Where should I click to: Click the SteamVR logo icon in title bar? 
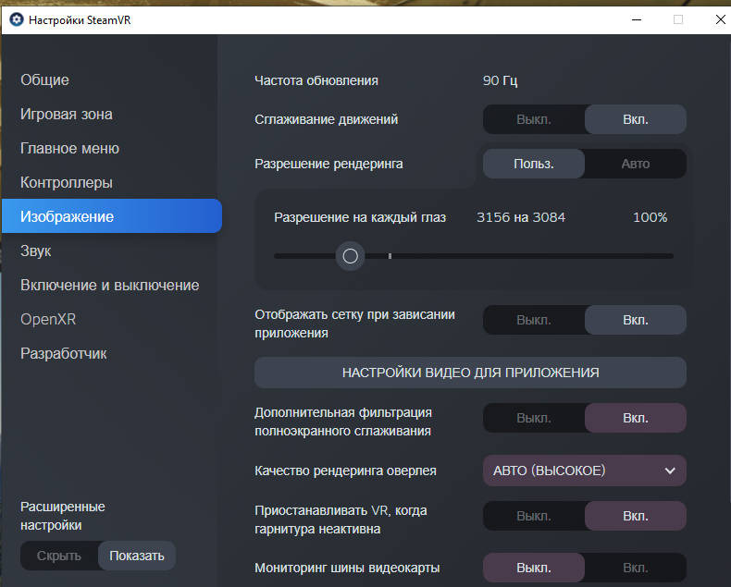(17, 20)
